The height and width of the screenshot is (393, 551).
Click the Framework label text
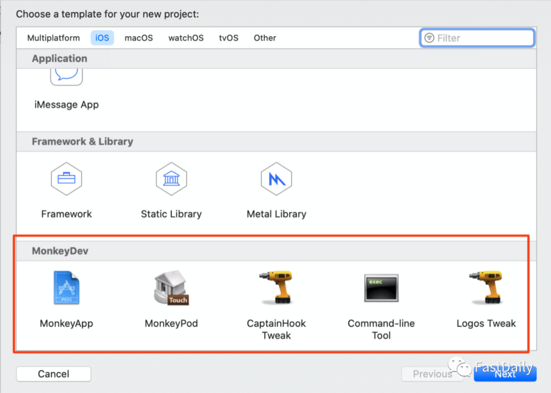coord(66,214)
